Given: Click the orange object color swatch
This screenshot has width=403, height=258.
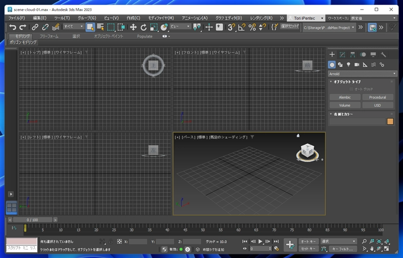Looking at the screenshot, I should (x=390, y=121).
